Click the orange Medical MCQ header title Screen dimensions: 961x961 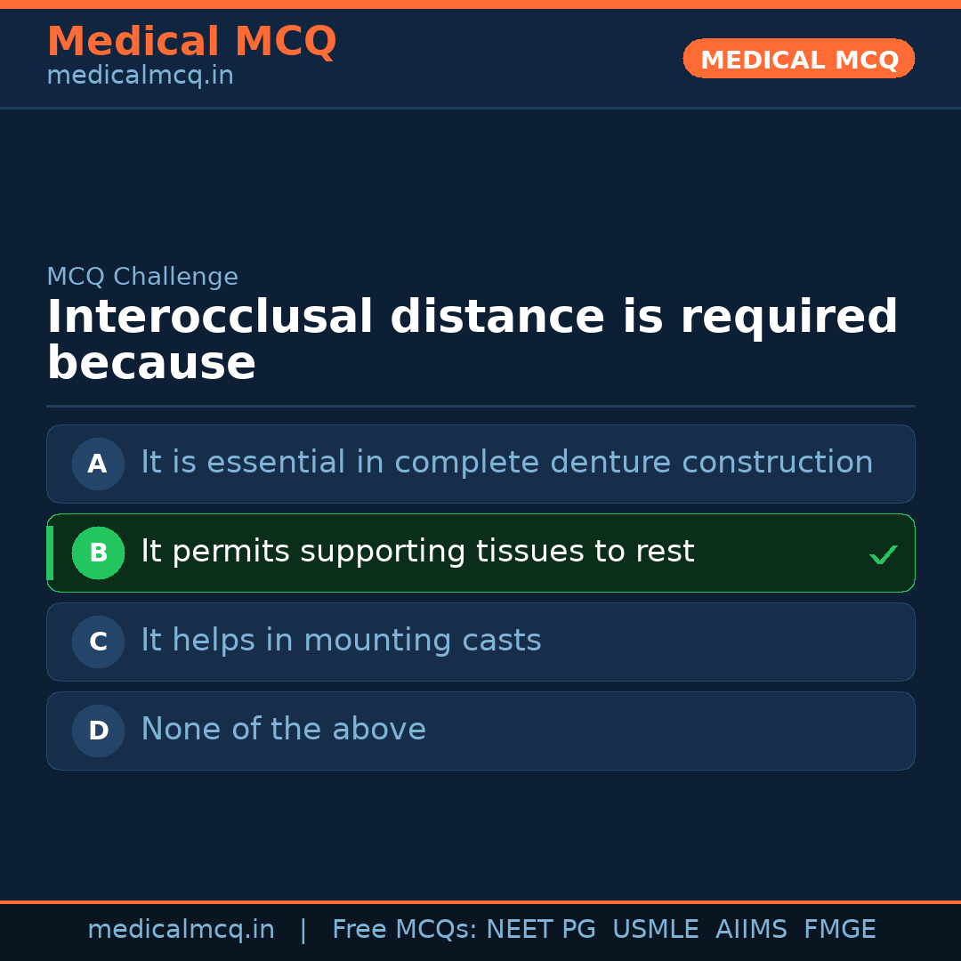click(191, 42)
